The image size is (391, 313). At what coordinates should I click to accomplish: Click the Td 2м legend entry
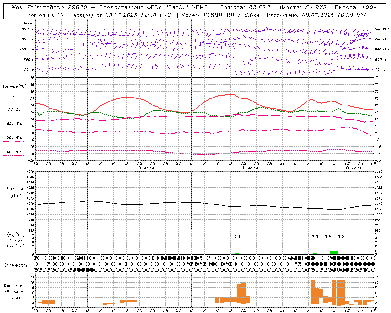(x=14, y=109)
